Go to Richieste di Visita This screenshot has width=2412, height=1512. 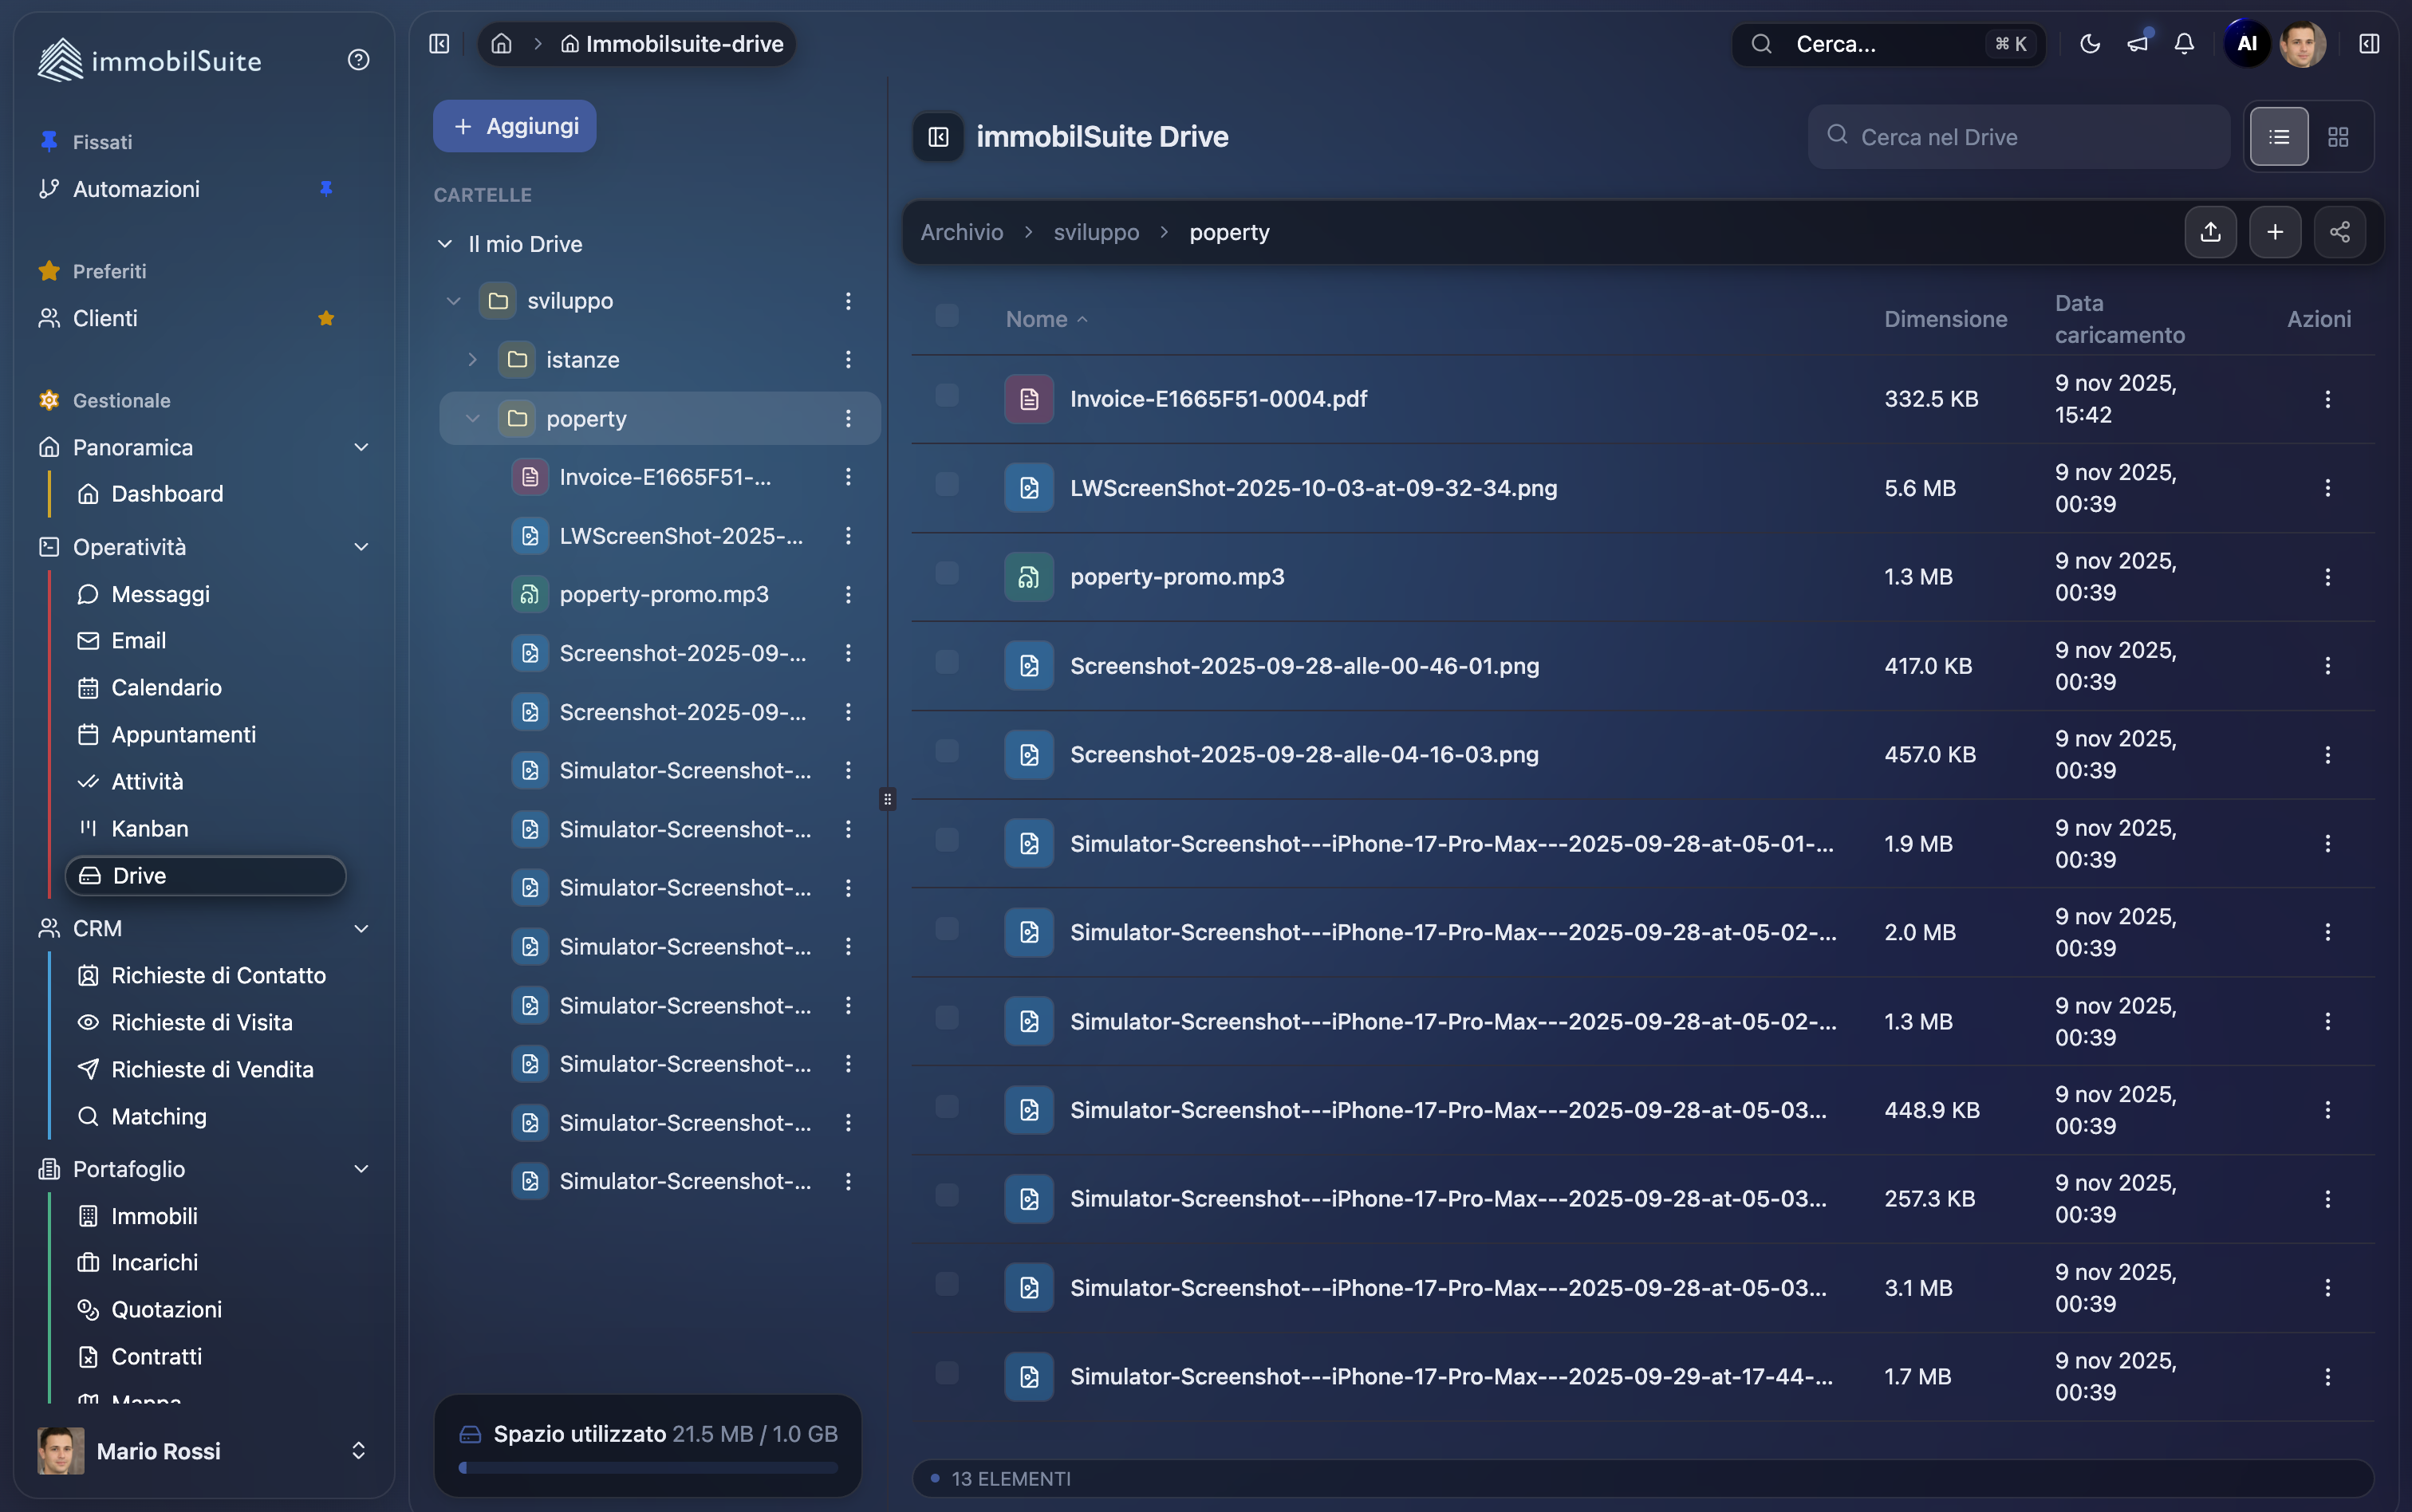pyautogui.click(x=202, y=1022)
